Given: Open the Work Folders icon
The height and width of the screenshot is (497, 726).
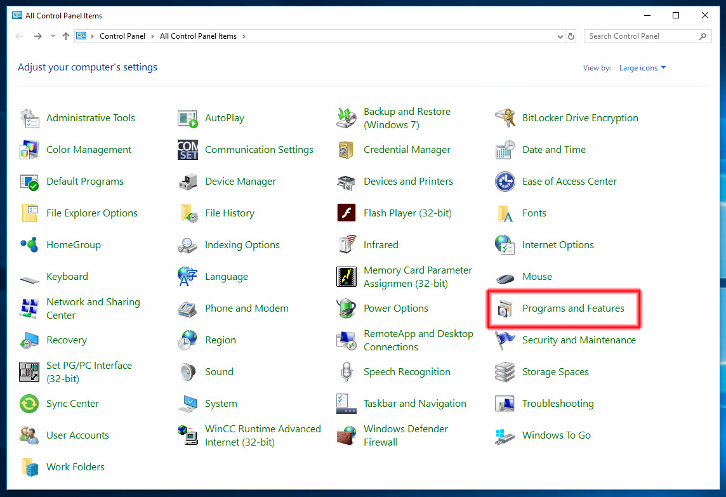Looking at the screenshot, I should (30, 467).
